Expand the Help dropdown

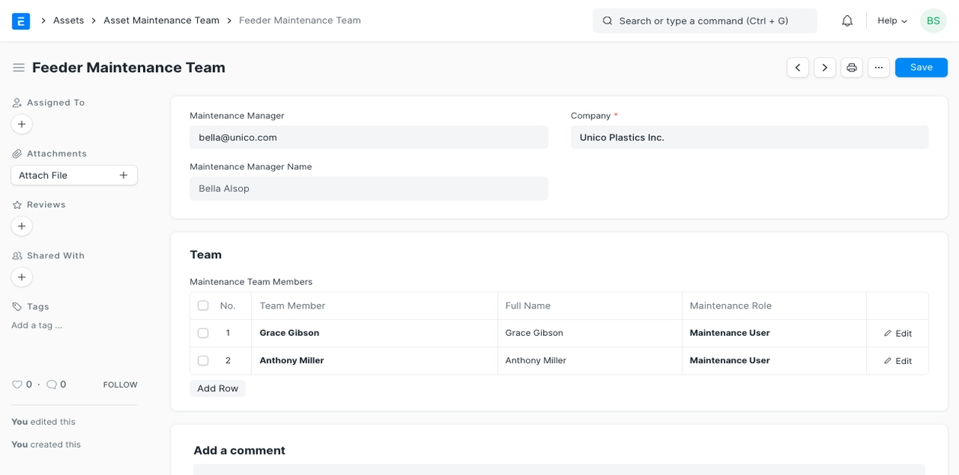[892, 21]
